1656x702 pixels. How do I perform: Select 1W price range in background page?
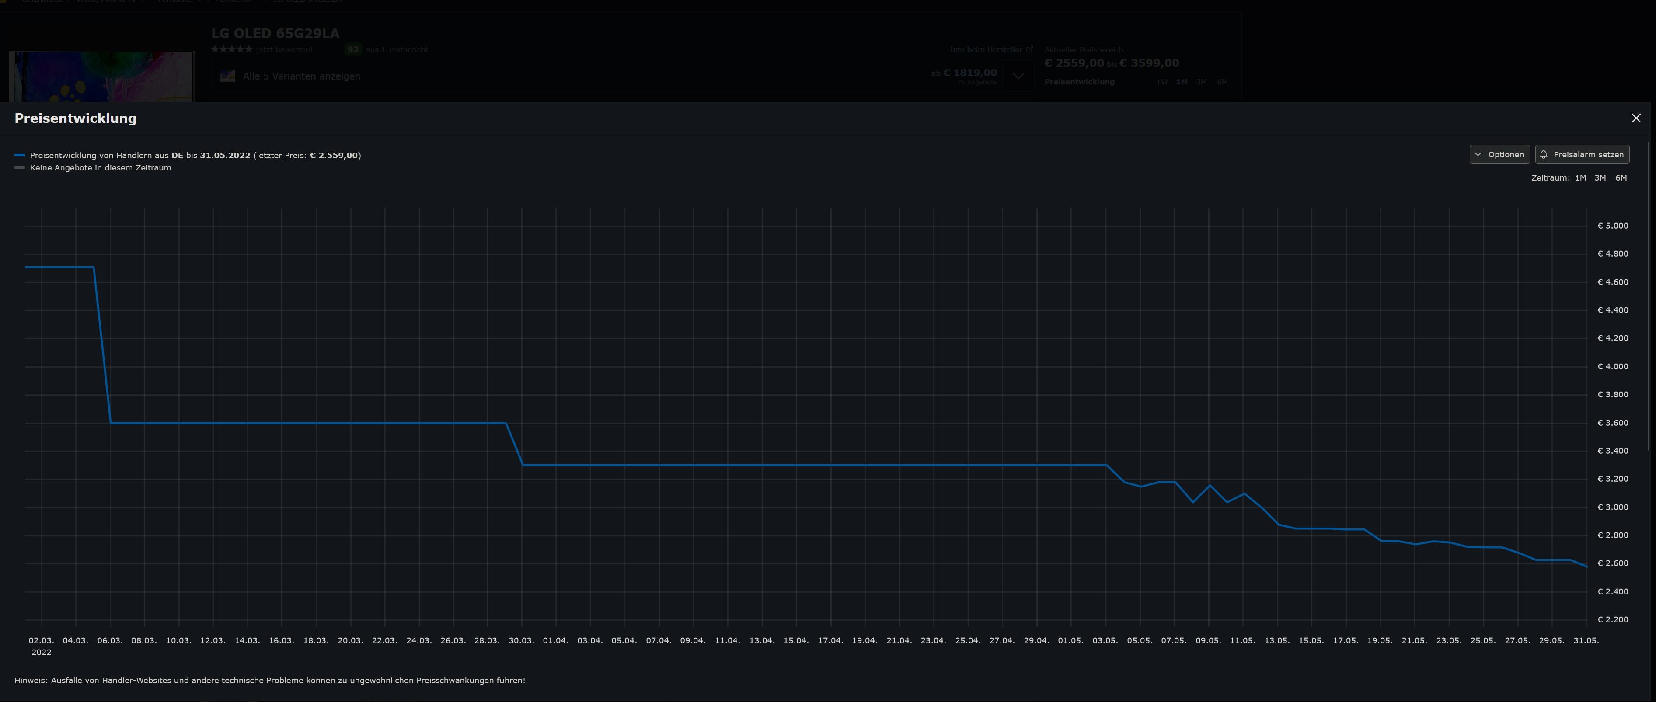(x=1161, y=82)
